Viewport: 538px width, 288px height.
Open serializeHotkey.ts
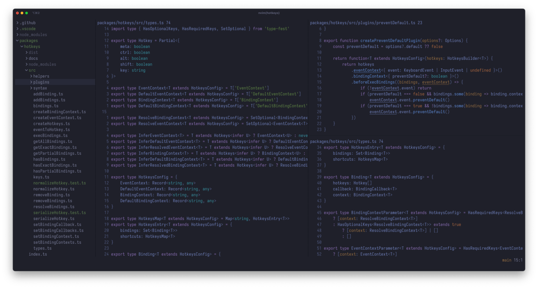click(54, 219)
